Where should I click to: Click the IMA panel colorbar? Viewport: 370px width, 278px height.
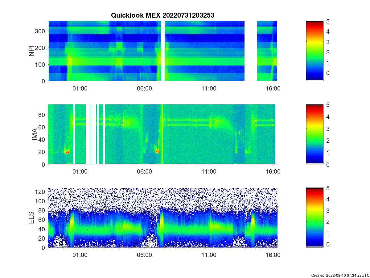tap(314, 134)
